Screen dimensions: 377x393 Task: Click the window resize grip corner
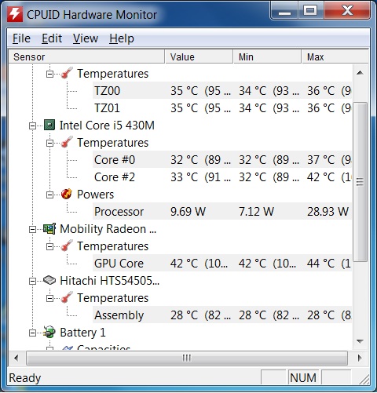pyautogui.click(x=364, y=379)
